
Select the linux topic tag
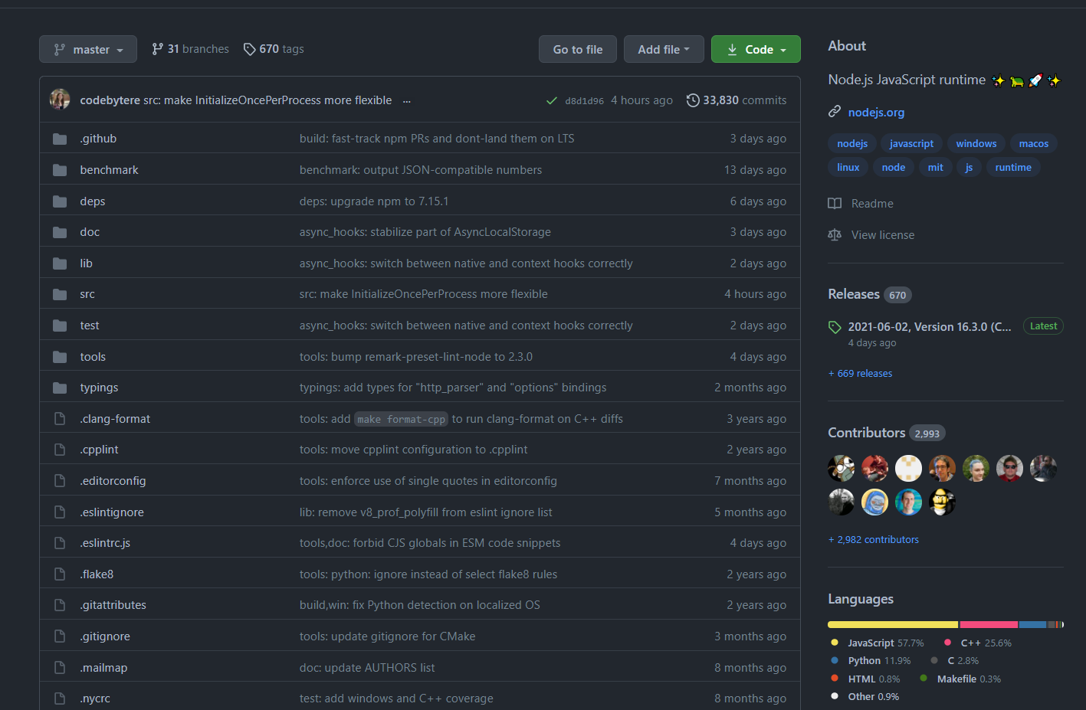[848, 167]
